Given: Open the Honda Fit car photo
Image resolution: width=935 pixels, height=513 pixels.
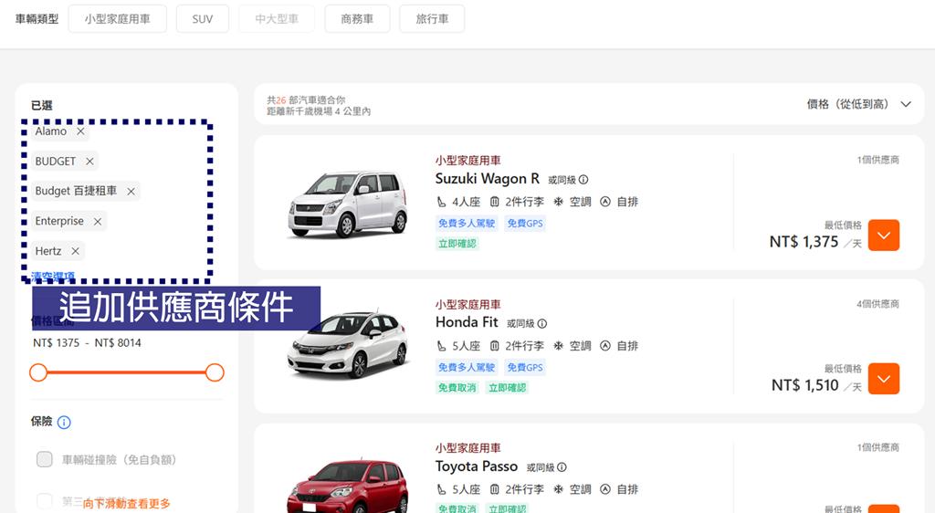Looking at the screenshot, I should [x=348, y=346].
